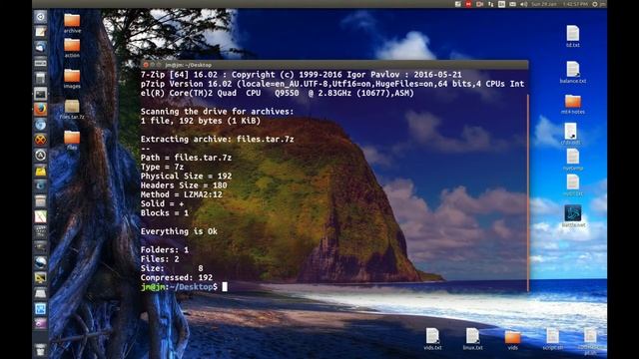This screenshot has height=359, width=639.
Task: Click the '1 file, 192 bytes (1 KiB)' line
Action: point(201,121)
